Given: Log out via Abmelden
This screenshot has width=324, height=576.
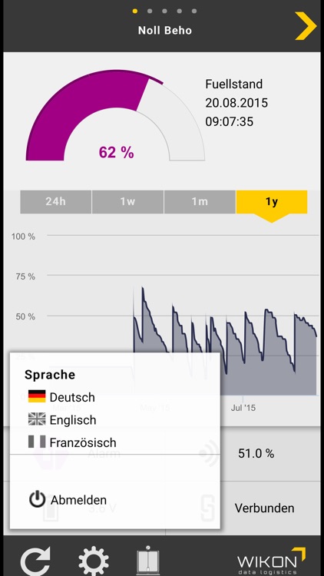Looking at the screenshot, I should tap(78, 500).
